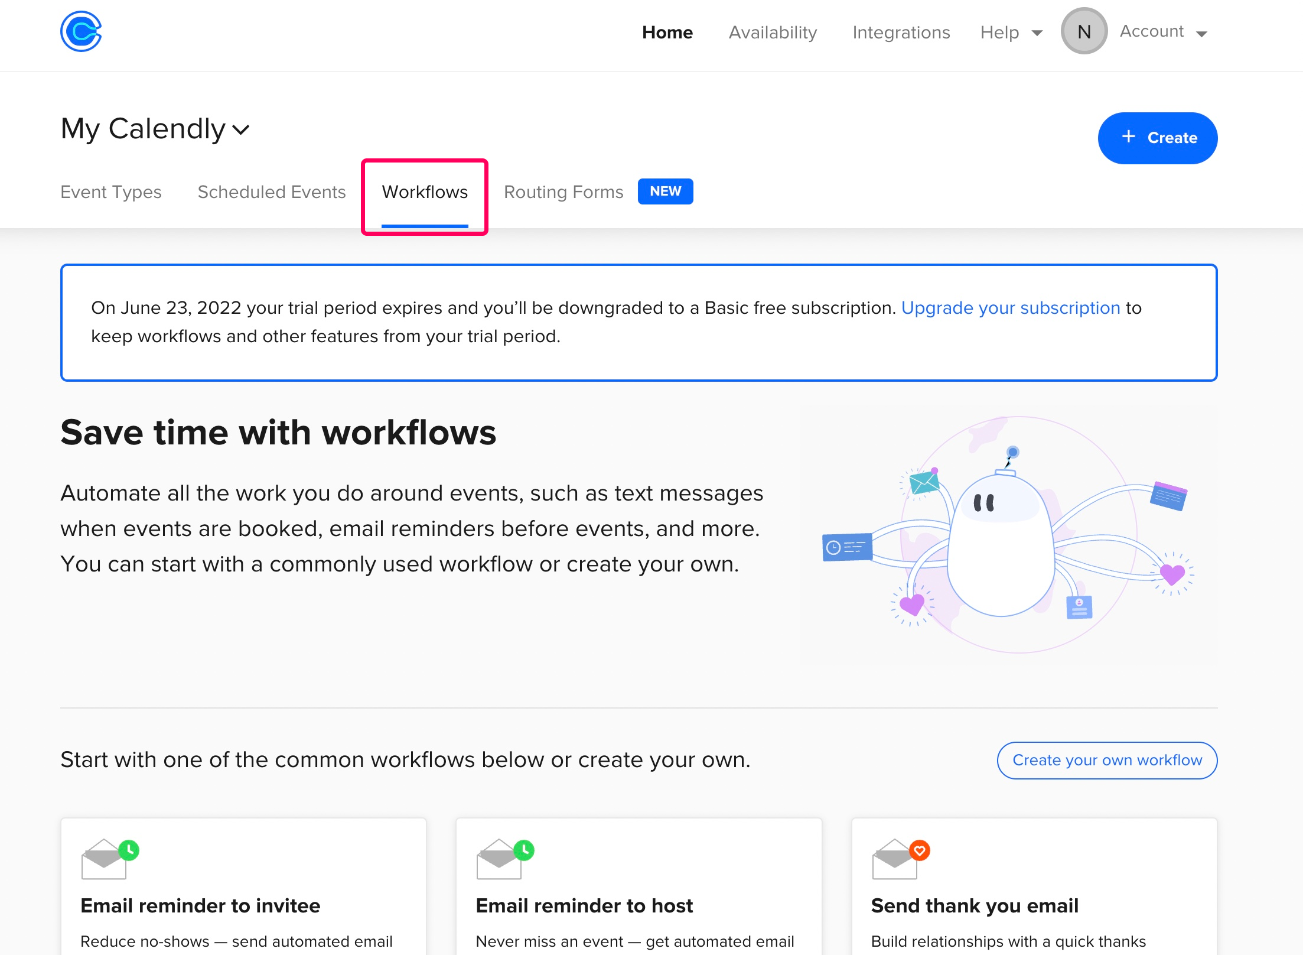Open the Account dropdown menu
This screenshot has height=955, width=1303.
(1164, 31)
